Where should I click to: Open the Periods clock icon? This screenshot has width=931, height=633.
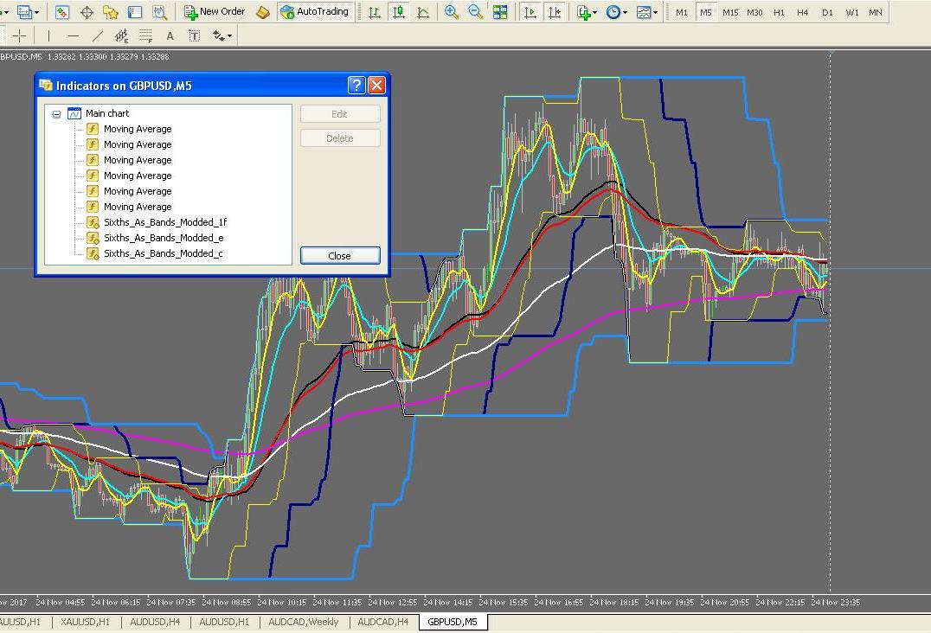pos(613,12)
